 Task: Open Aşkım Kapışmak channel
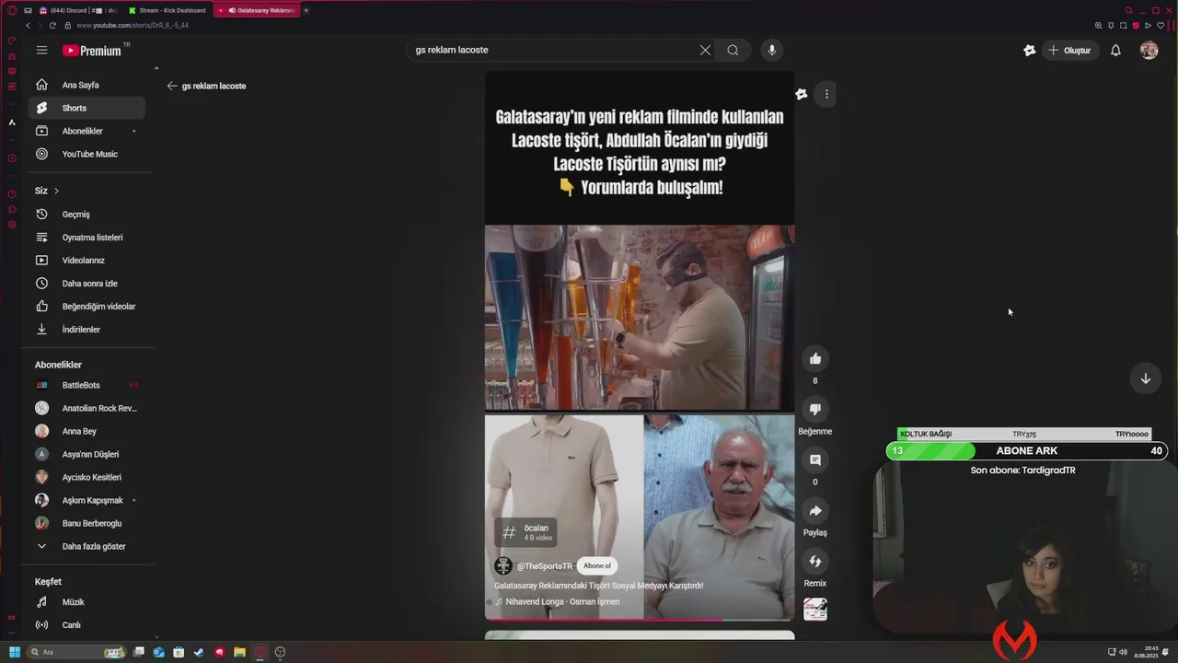point(87,500)
